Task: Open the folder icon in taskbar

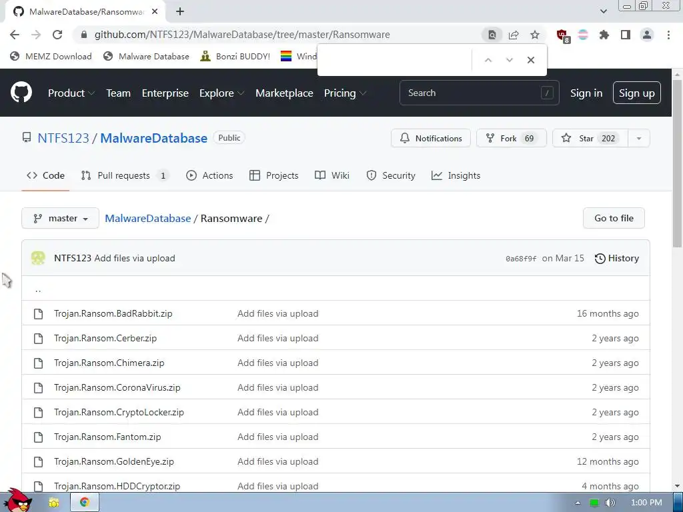Action: pos(53,503)
